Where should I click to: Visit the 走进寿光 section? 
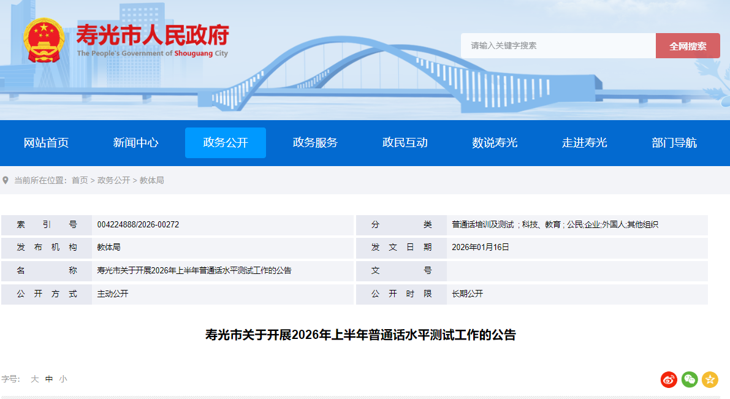tap(584, 143)
